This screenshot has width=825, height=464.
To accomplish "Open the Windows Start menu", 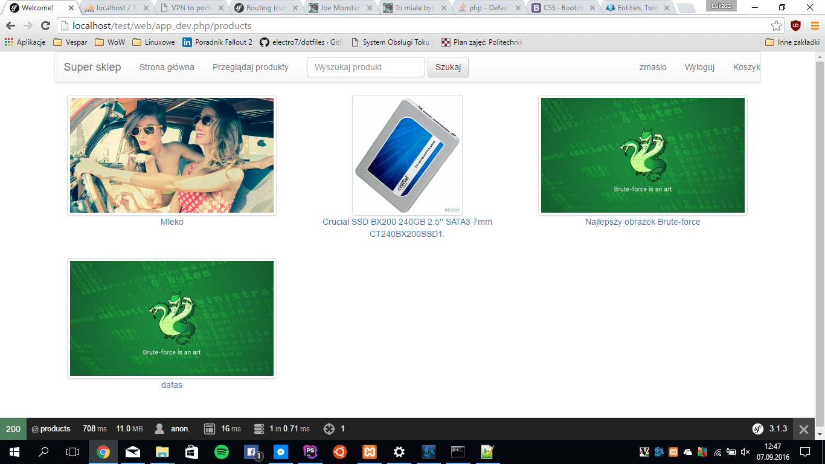I will coord(14,452).
